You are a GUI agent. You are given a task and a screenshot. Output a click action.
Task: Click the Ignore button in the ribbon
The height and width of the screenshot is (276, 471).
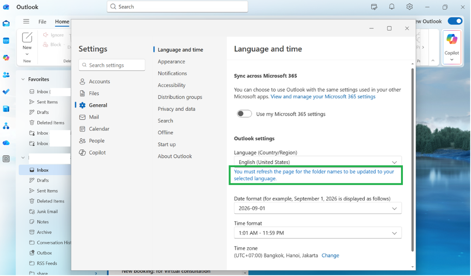click(x=53, y=35)
